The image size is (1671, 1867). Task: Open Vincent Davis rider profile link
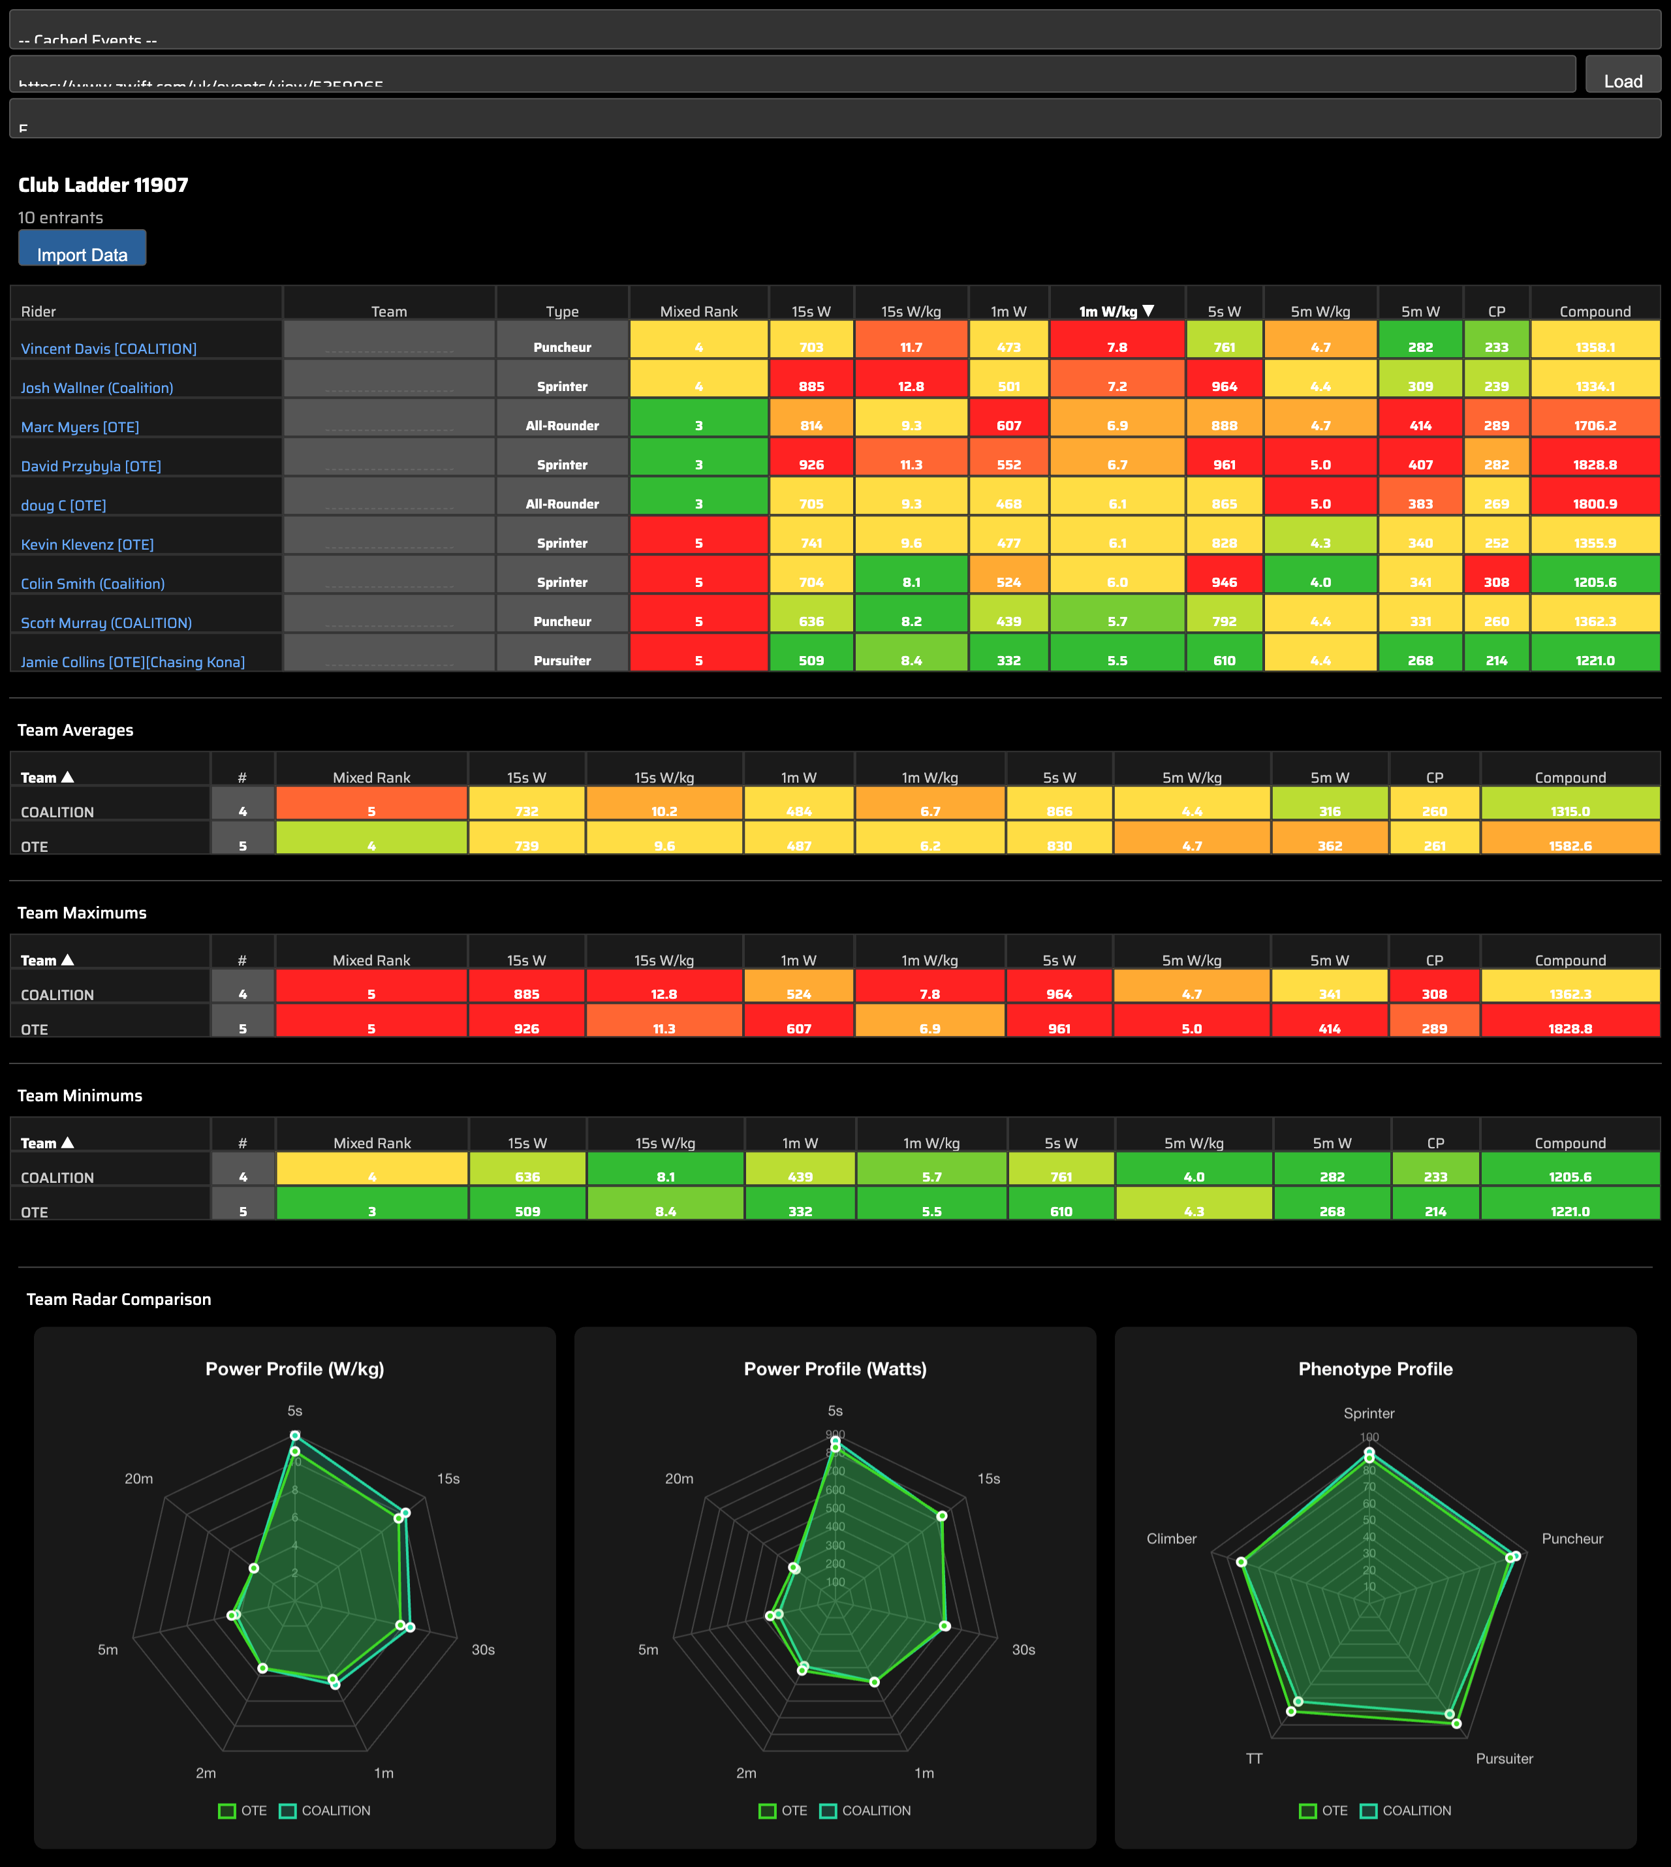point(108,348)
